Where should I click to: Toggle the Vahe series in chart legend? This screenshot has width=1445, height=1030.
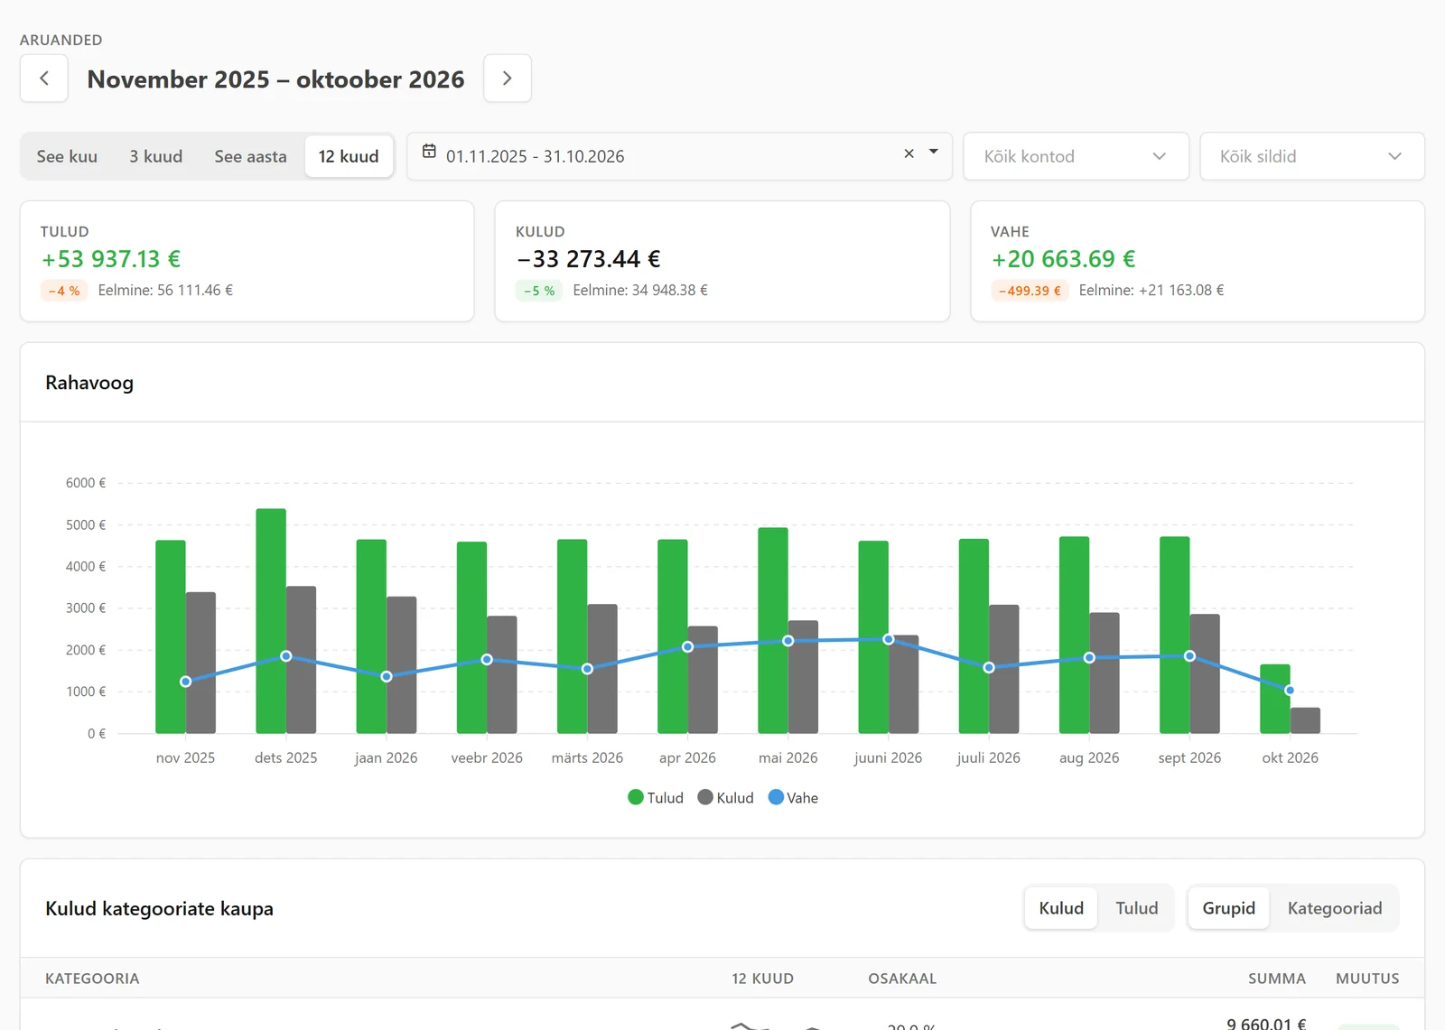point(793,798)
